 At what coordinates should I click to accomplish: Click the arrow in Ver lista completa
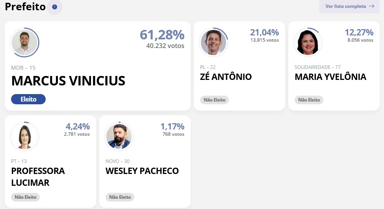371,6
